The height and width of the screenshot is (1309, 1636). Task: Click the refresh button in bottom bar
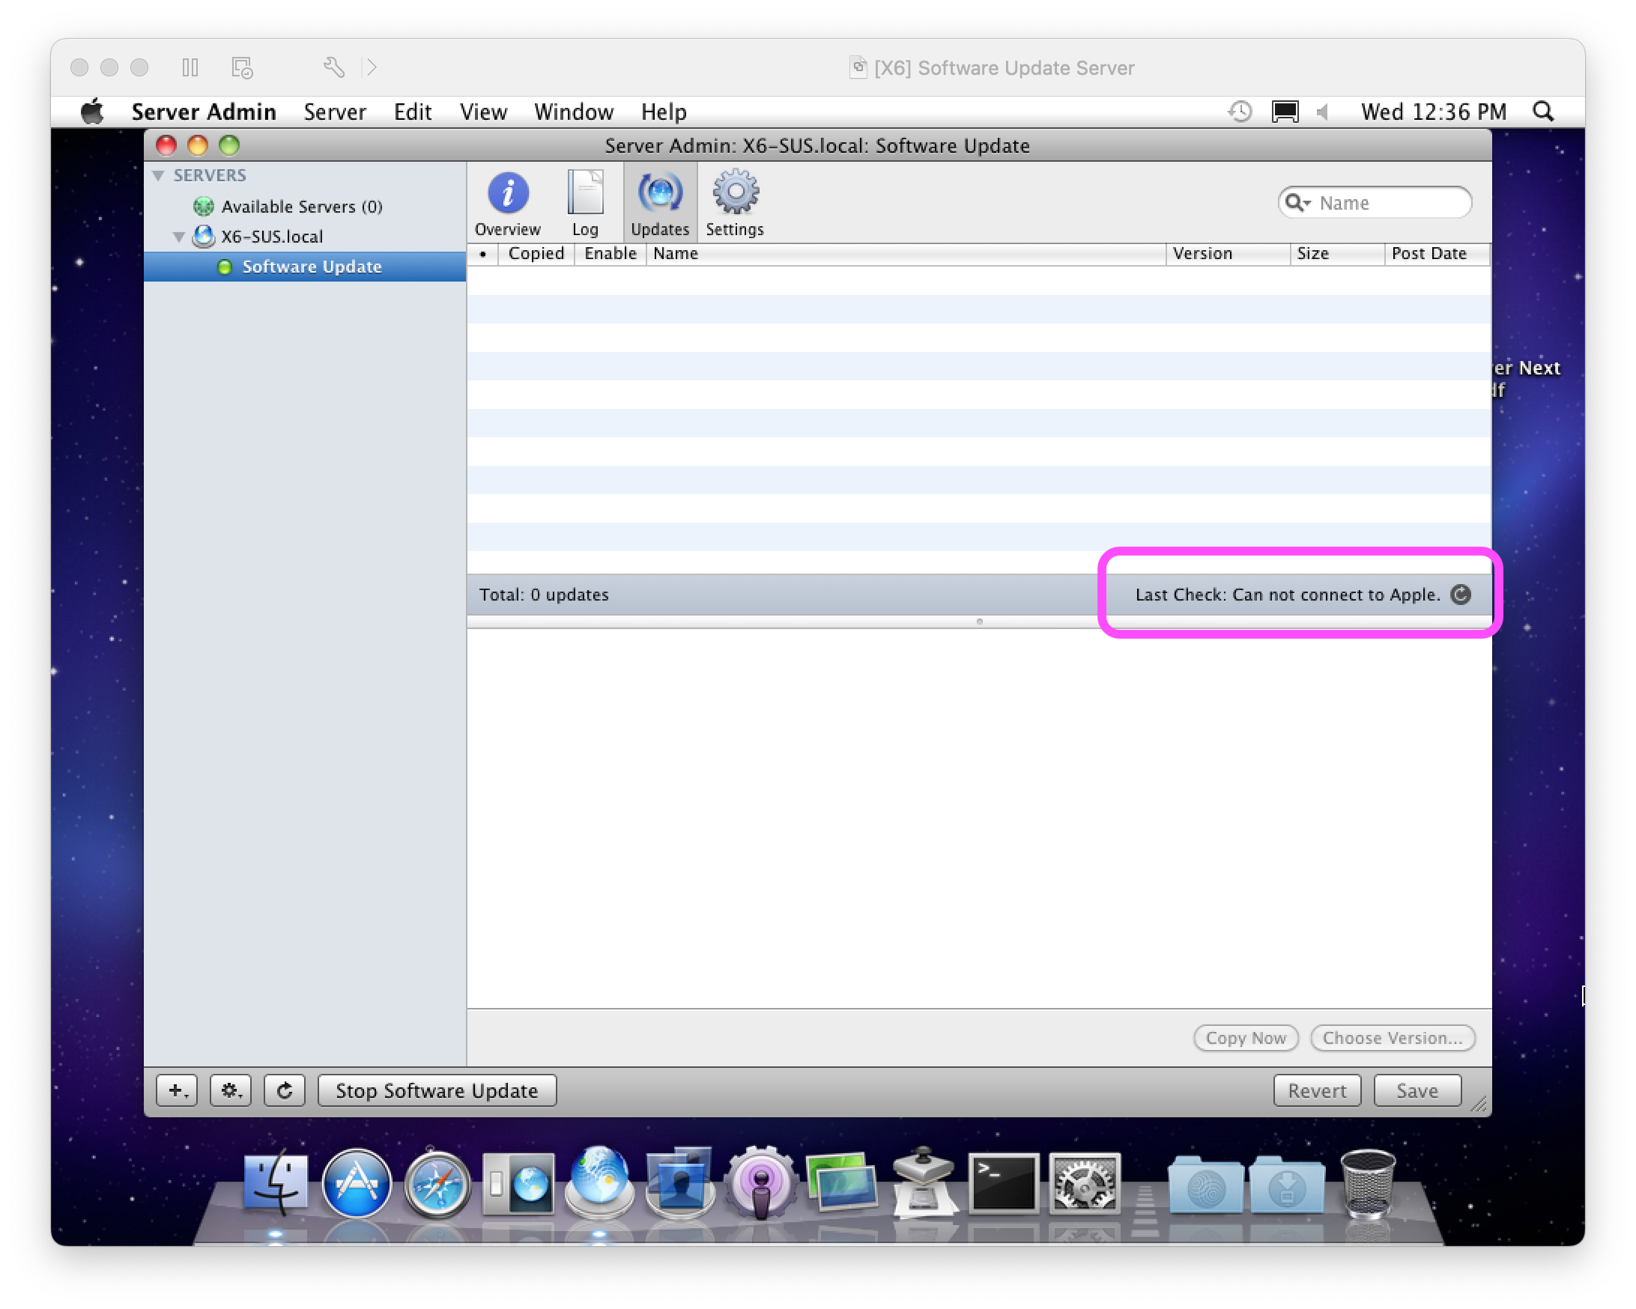pyautogui.click(x=285, y=1090)
